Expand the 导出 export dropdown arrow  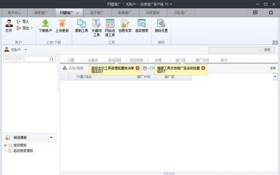(x=32, y=28)
